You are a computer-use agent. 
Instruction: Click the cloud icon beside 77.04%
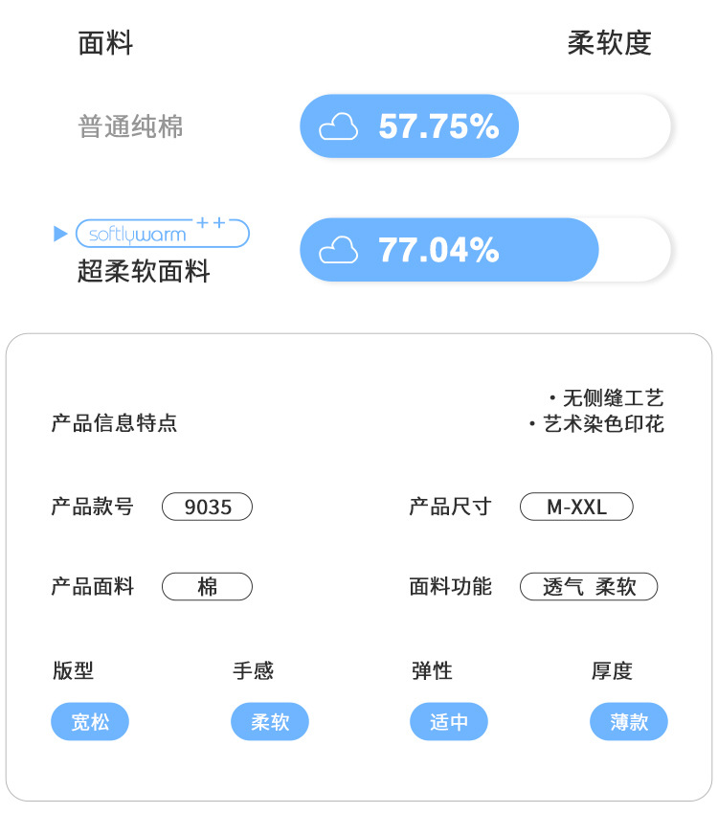click(339, 250)
